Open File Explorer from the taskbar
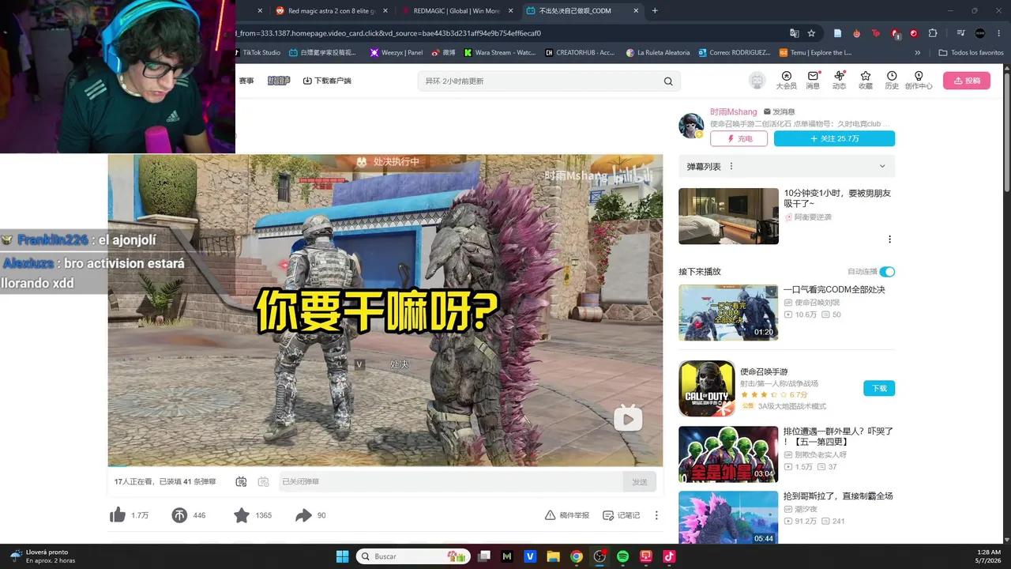1011x569 pixels. [553, 556]
